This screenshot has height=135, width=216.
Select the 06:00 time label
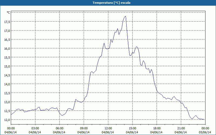point(60,128)
